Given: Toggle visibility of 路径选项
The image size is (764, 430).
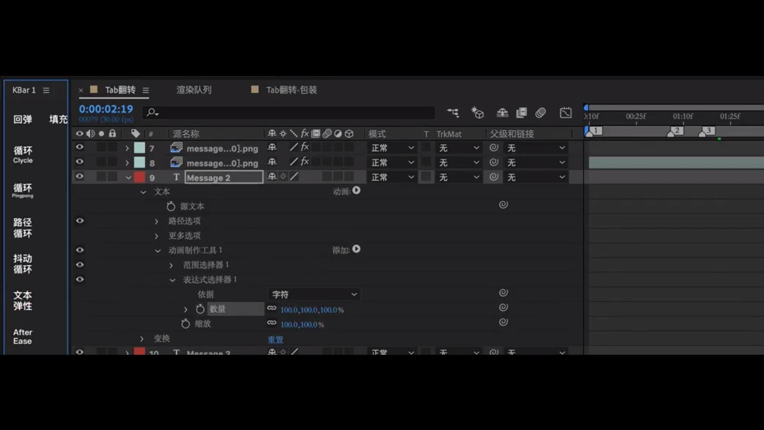Looking at the screenshot, I should click(80, 221).
